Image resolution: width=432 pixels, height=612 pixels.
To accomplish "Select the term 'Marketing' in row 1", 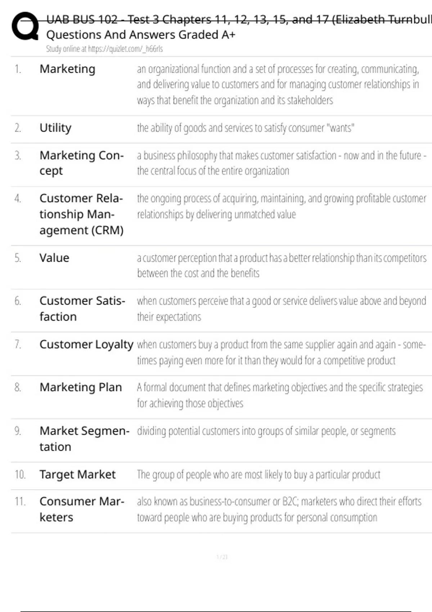I will pos(67,69).
